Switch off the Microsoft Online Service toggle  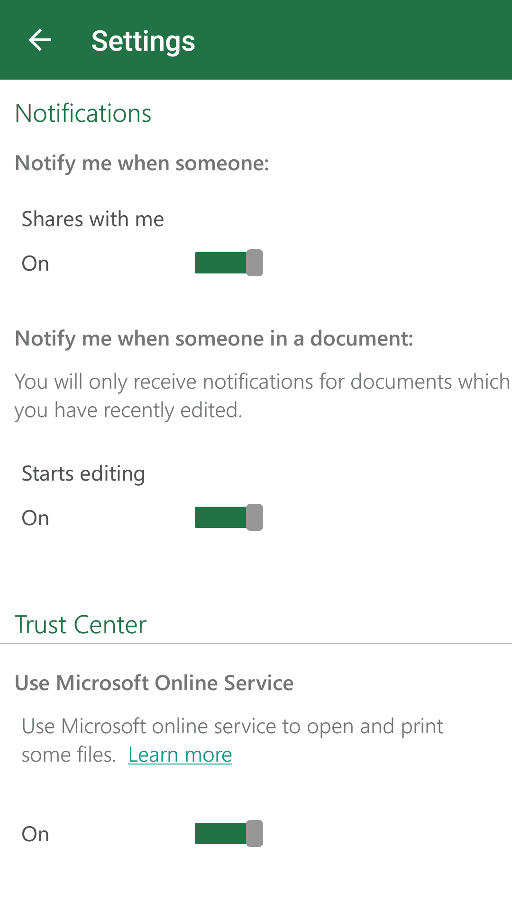coord(229,834)
